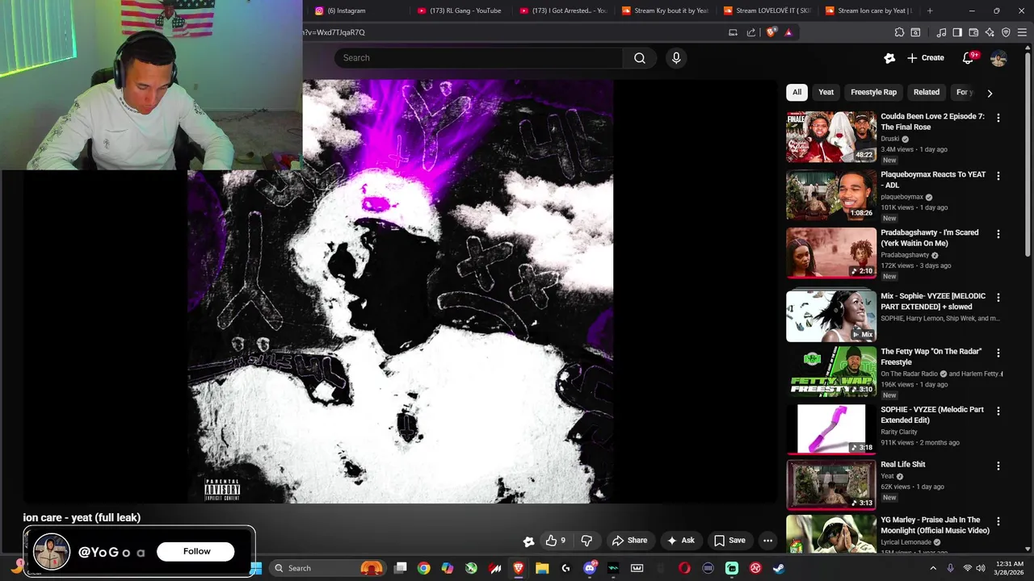Start voice search with the microphone icon

click(676, 58)
